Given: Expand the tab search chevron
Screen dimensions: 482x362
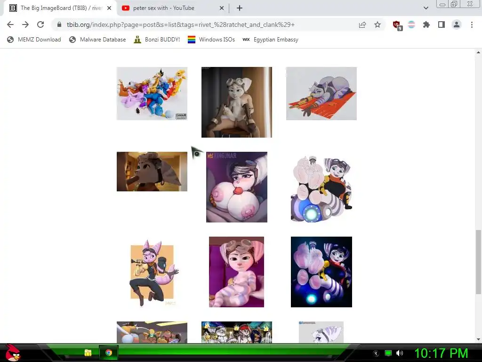Looking at the screenshot, I should click(x=426, y=8).
